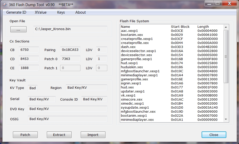Click the CE row LDV field
This screenshot has width=239, height=144.
pos(102,68)
